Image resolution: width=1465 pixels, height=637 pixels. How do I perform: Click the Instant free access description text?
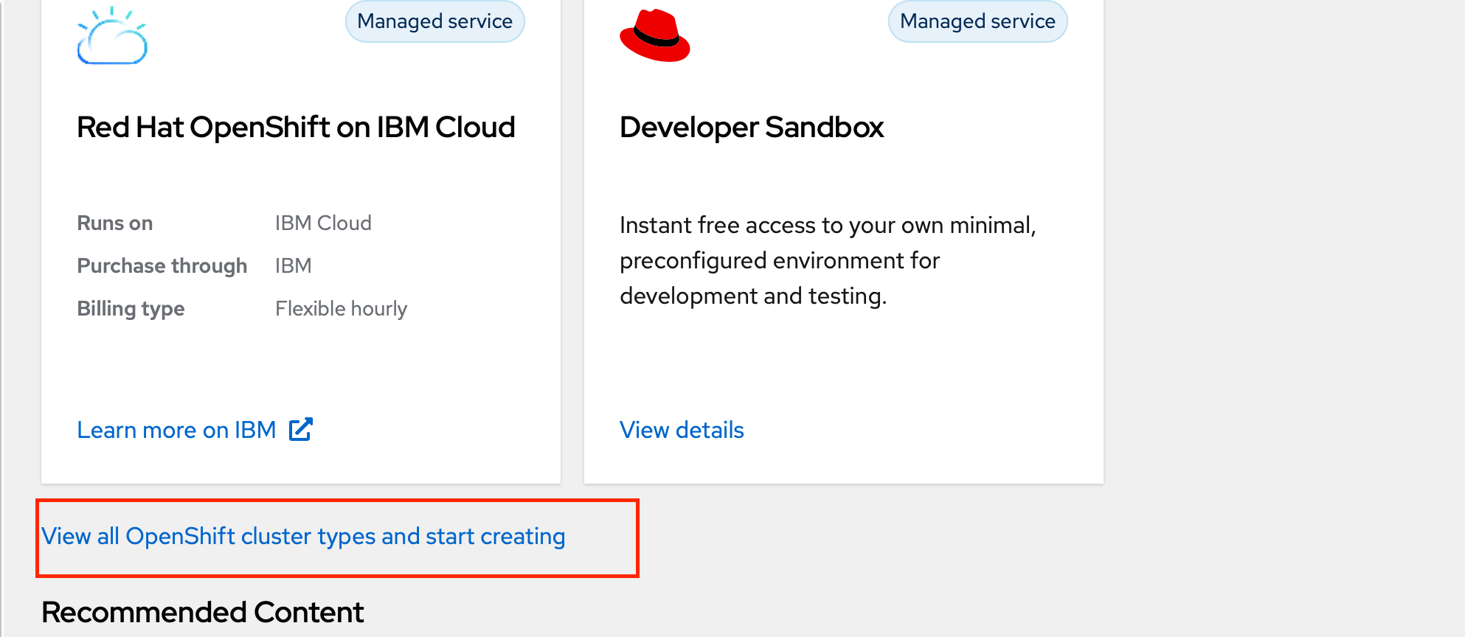click(827, 225)
